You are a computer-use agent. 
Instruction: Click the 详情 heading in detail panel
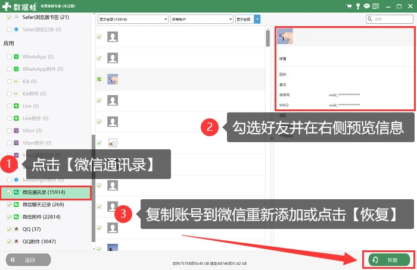[283, 59]
